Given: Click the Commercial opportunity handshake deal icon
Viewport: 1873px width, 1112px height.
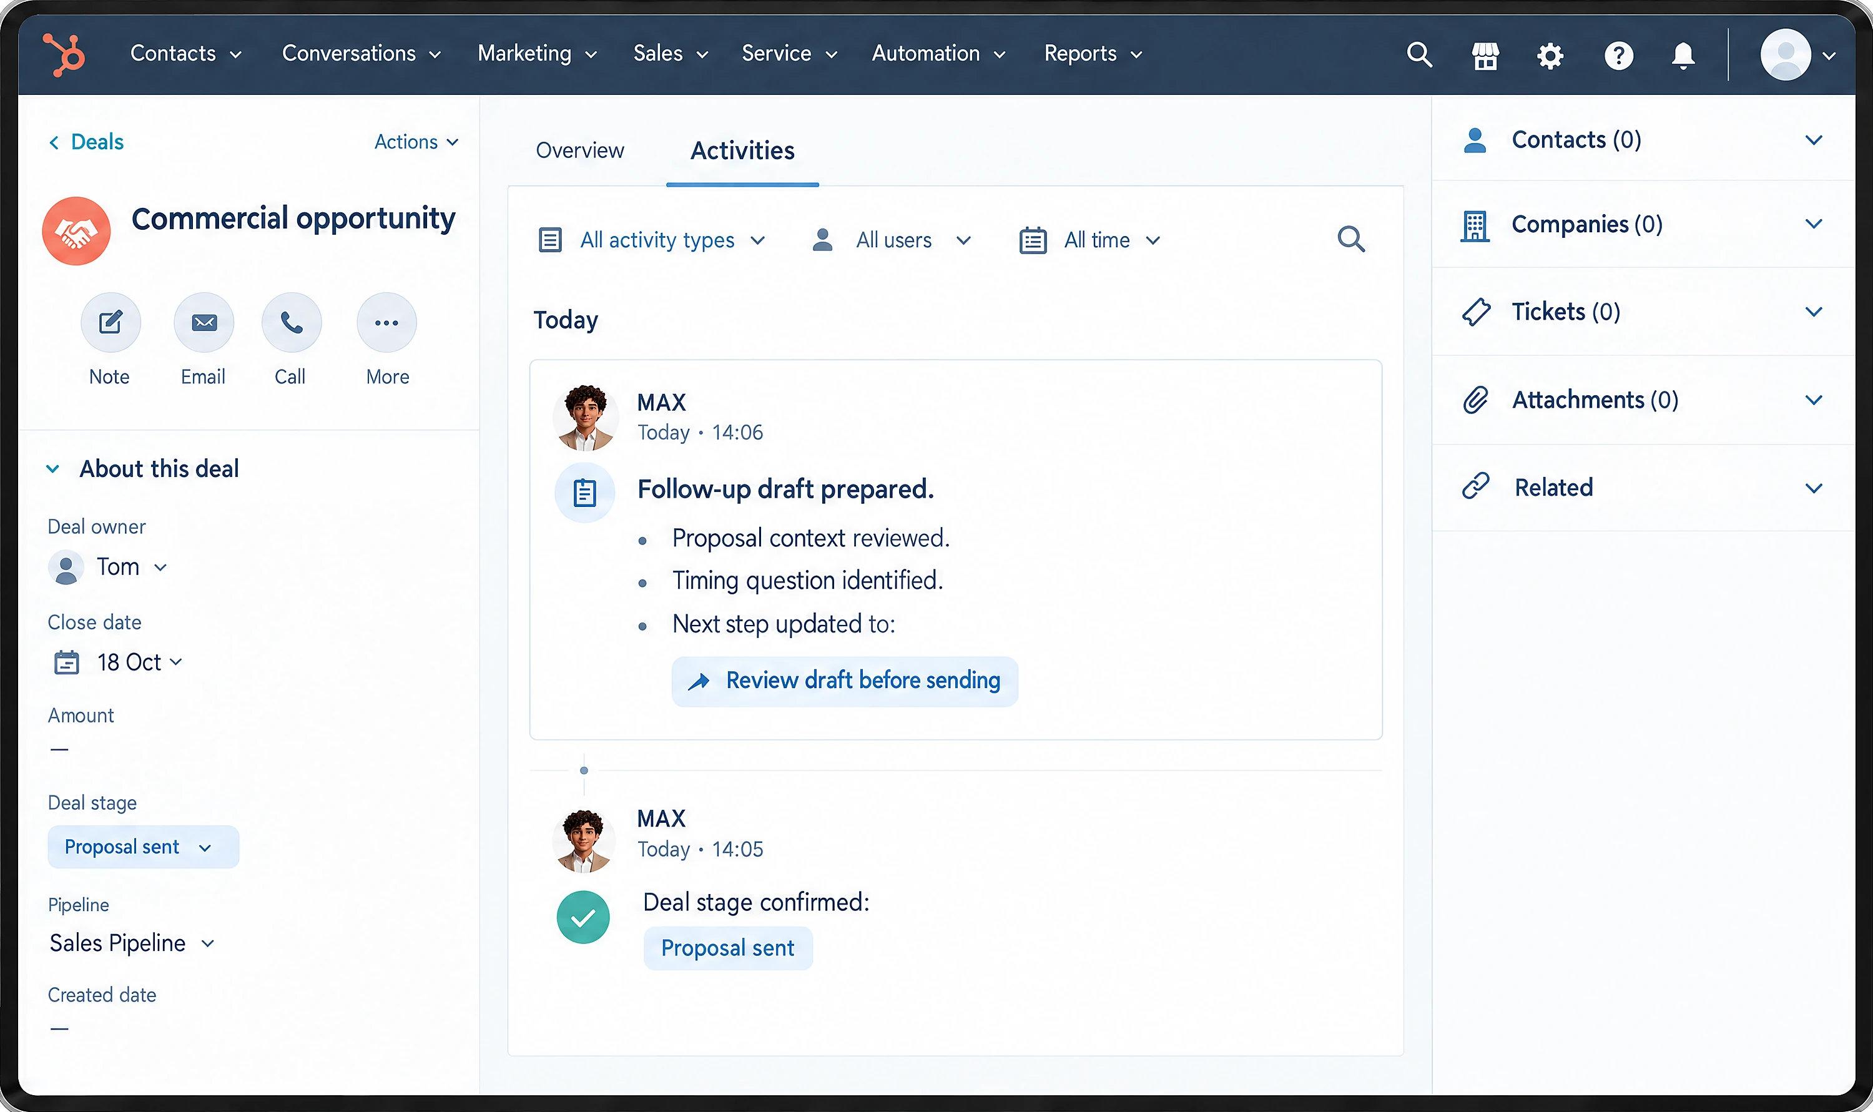Looking at the screenshot, I should tap(76, 231).
